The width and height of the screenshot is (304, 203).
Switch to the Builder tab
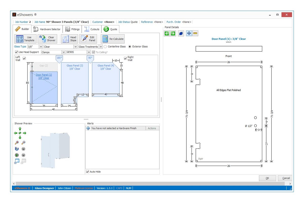(23, 29)
